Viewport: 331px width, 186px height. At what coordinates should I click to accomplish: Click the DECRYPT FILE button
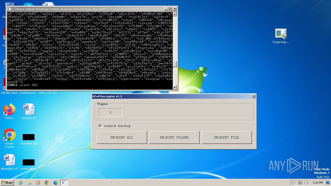pos(227,137)
